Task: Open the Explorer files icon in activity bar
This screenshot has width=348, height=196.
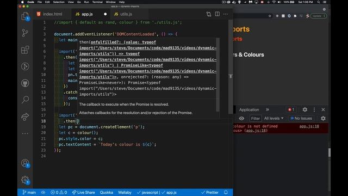Action: [25, 17]
